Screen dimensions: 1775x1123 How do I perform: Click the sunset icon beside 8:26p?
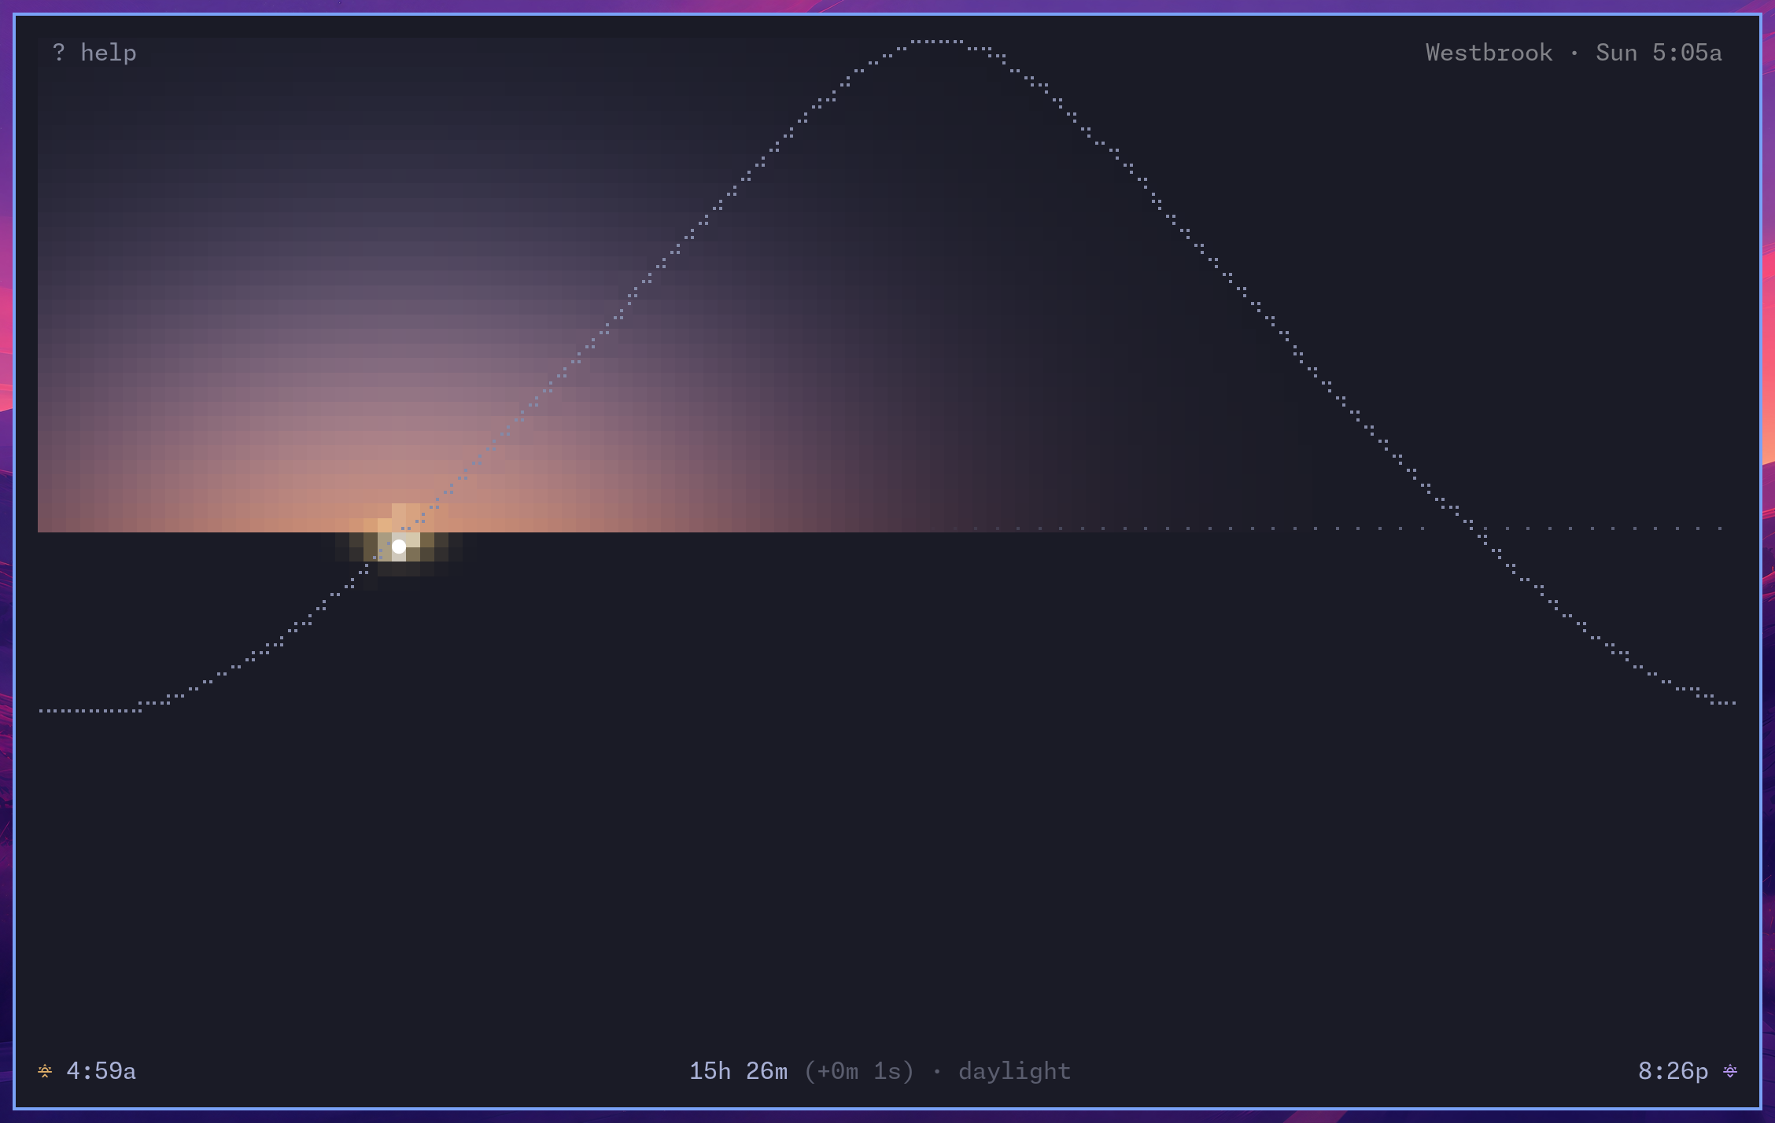[1730, 1071]
